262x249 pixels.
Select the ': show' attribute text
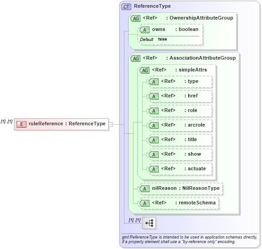192,154
